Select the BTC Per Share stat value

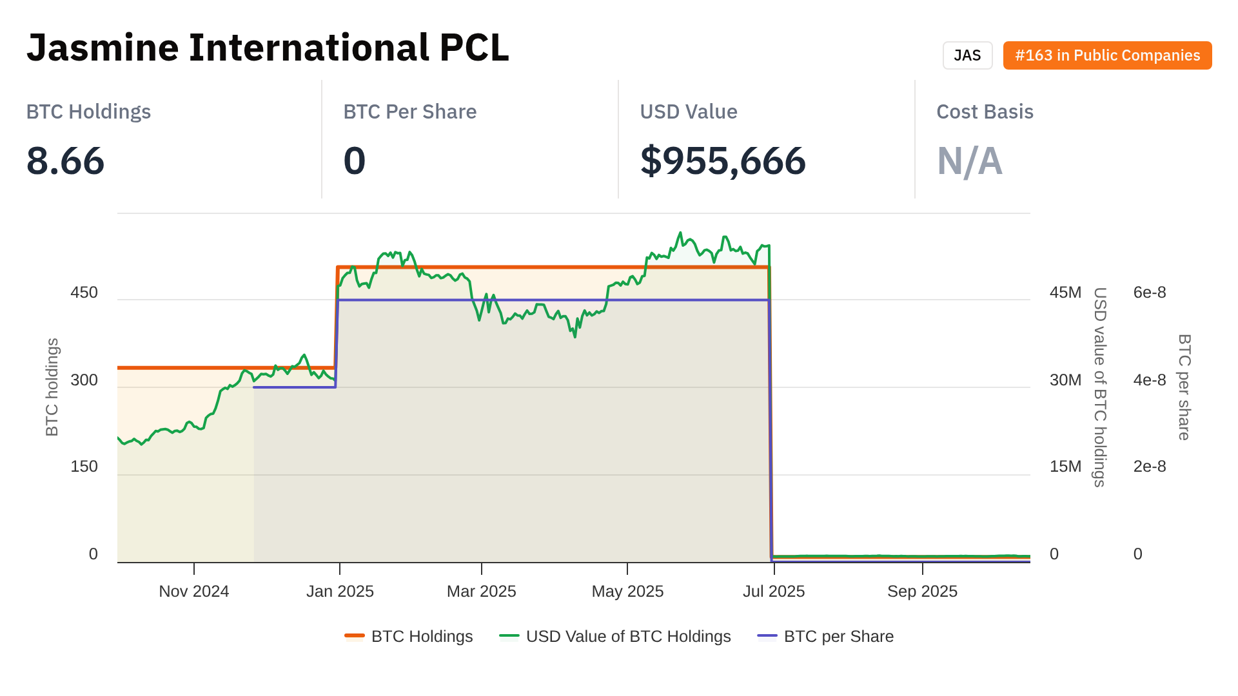[355, 160]
